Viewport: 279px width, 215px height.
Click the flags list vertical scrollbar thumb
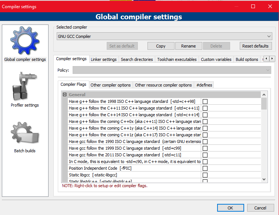click(264, 104)
